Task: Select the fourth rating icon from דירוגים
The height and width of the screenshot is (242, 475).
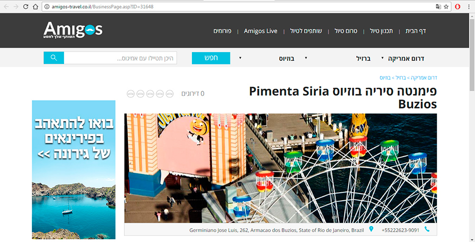Action: pyautogui.click(x=141, y=94)
